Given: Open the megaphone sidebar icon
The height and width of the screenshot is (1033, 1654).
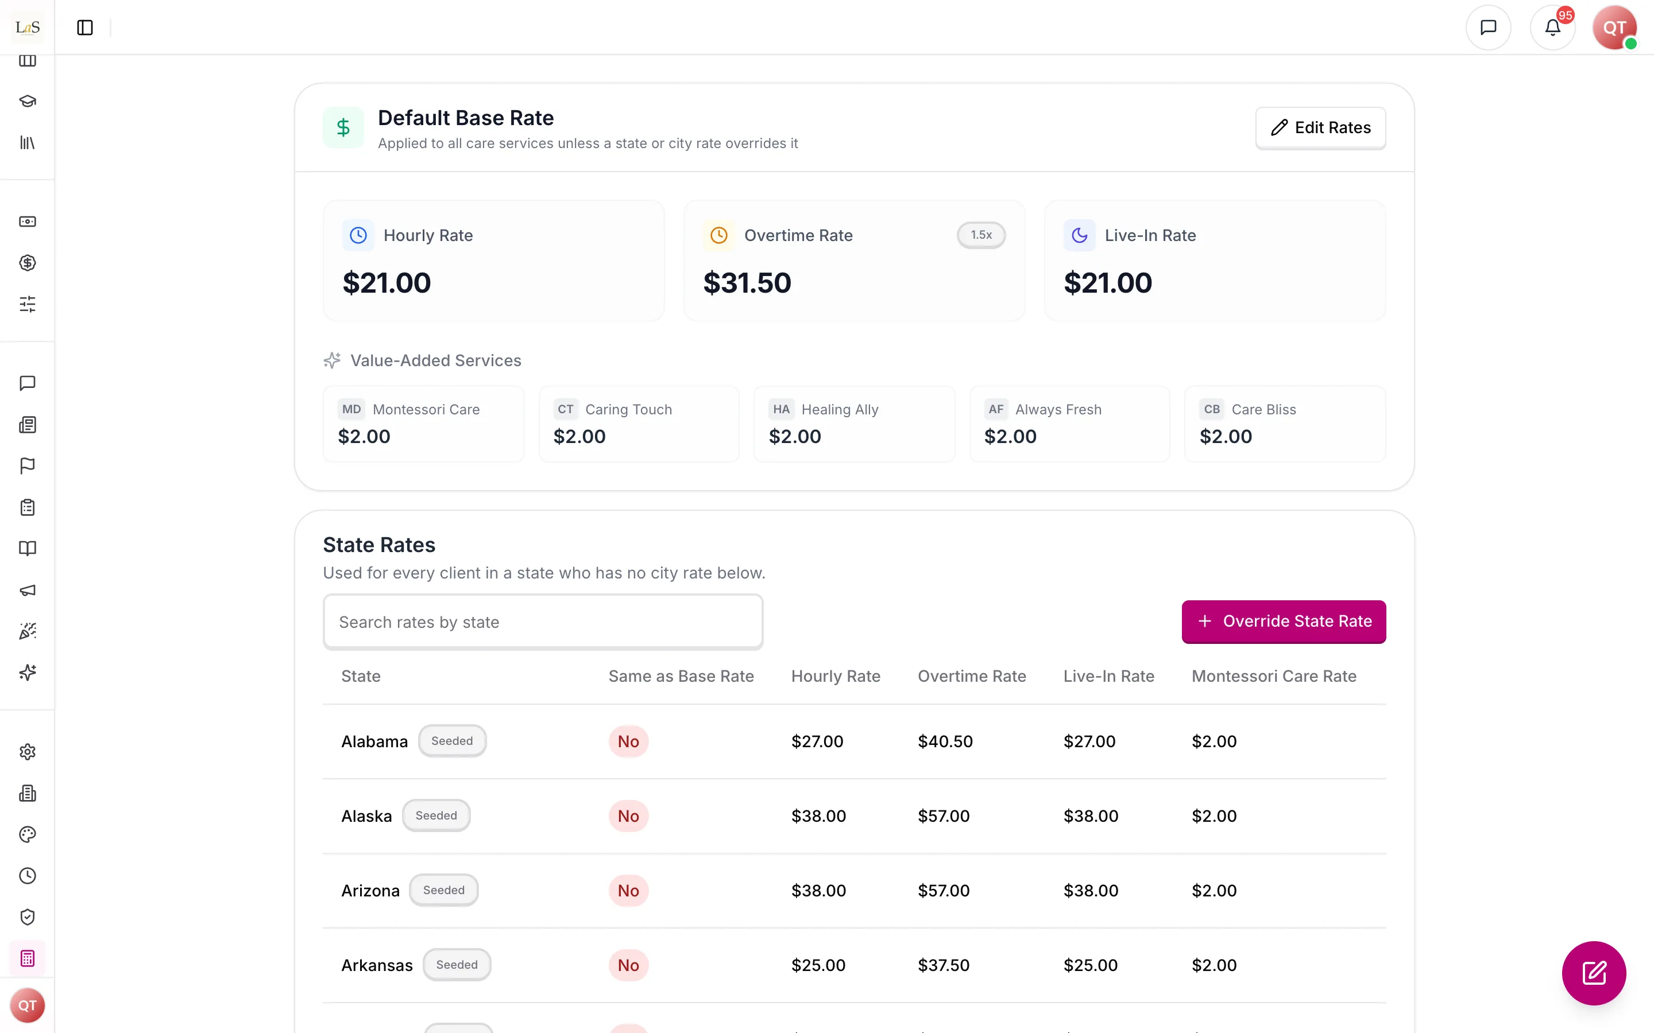Looking at the screenshot, I should (28, 589).
